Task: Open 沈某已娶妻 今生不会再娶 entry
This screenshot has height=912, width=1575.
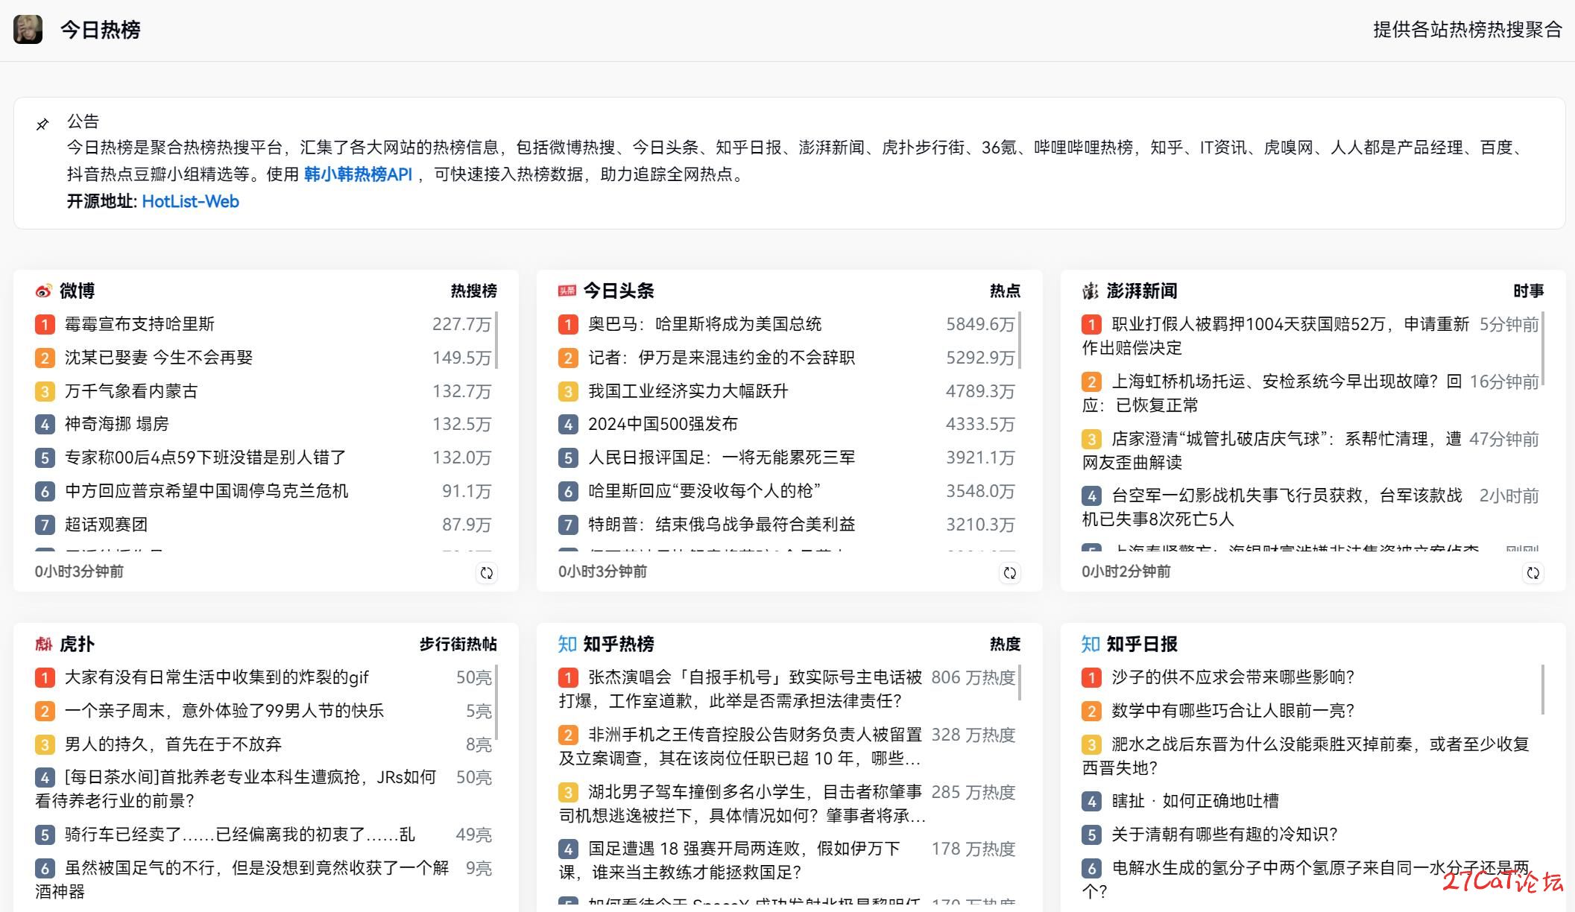Action: point(159,358)
